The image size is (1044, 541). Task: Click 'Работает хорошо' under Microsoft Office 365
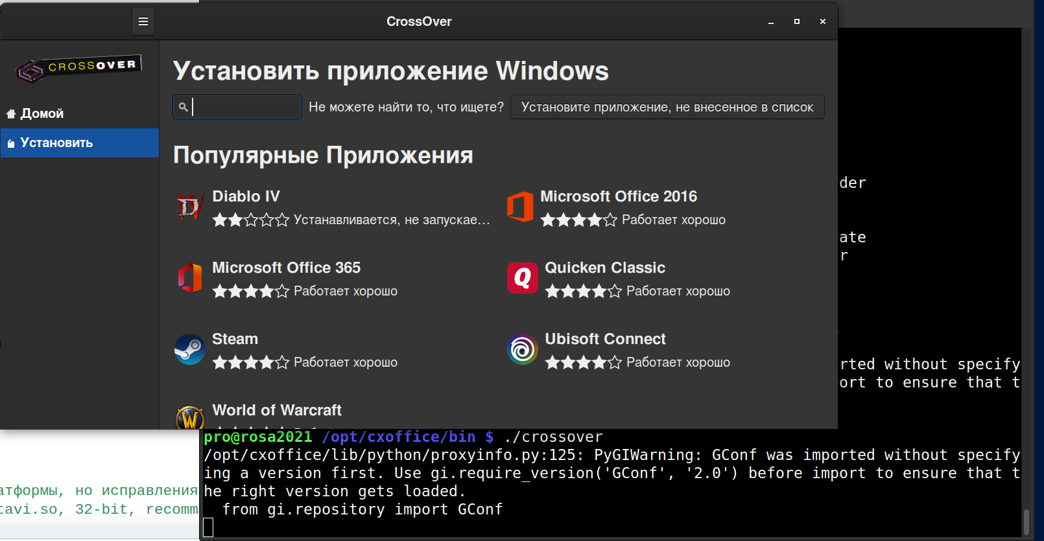pos(346,292)
